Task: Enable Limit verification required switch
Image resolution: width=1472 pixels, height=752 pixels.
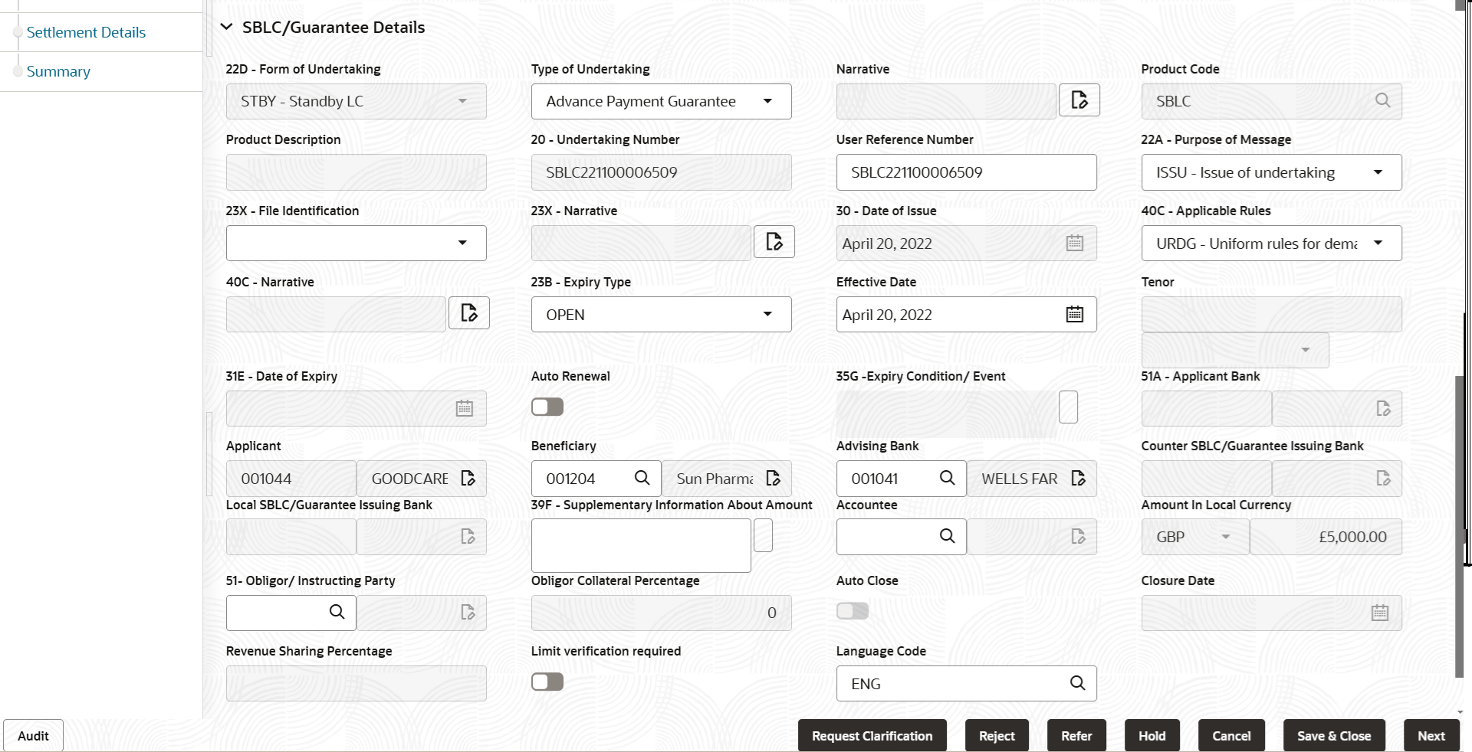Action: point(547,682)
